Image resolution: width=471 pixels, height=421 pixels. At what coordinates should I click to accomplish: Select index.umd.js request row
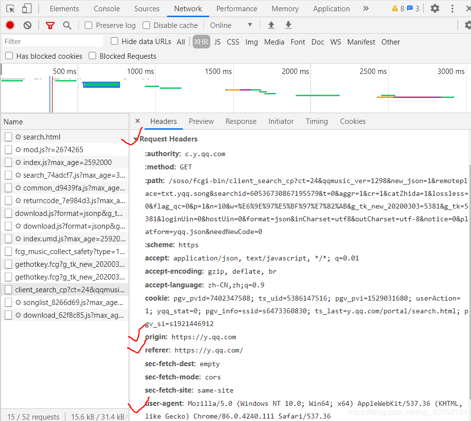tap(65, 238)
